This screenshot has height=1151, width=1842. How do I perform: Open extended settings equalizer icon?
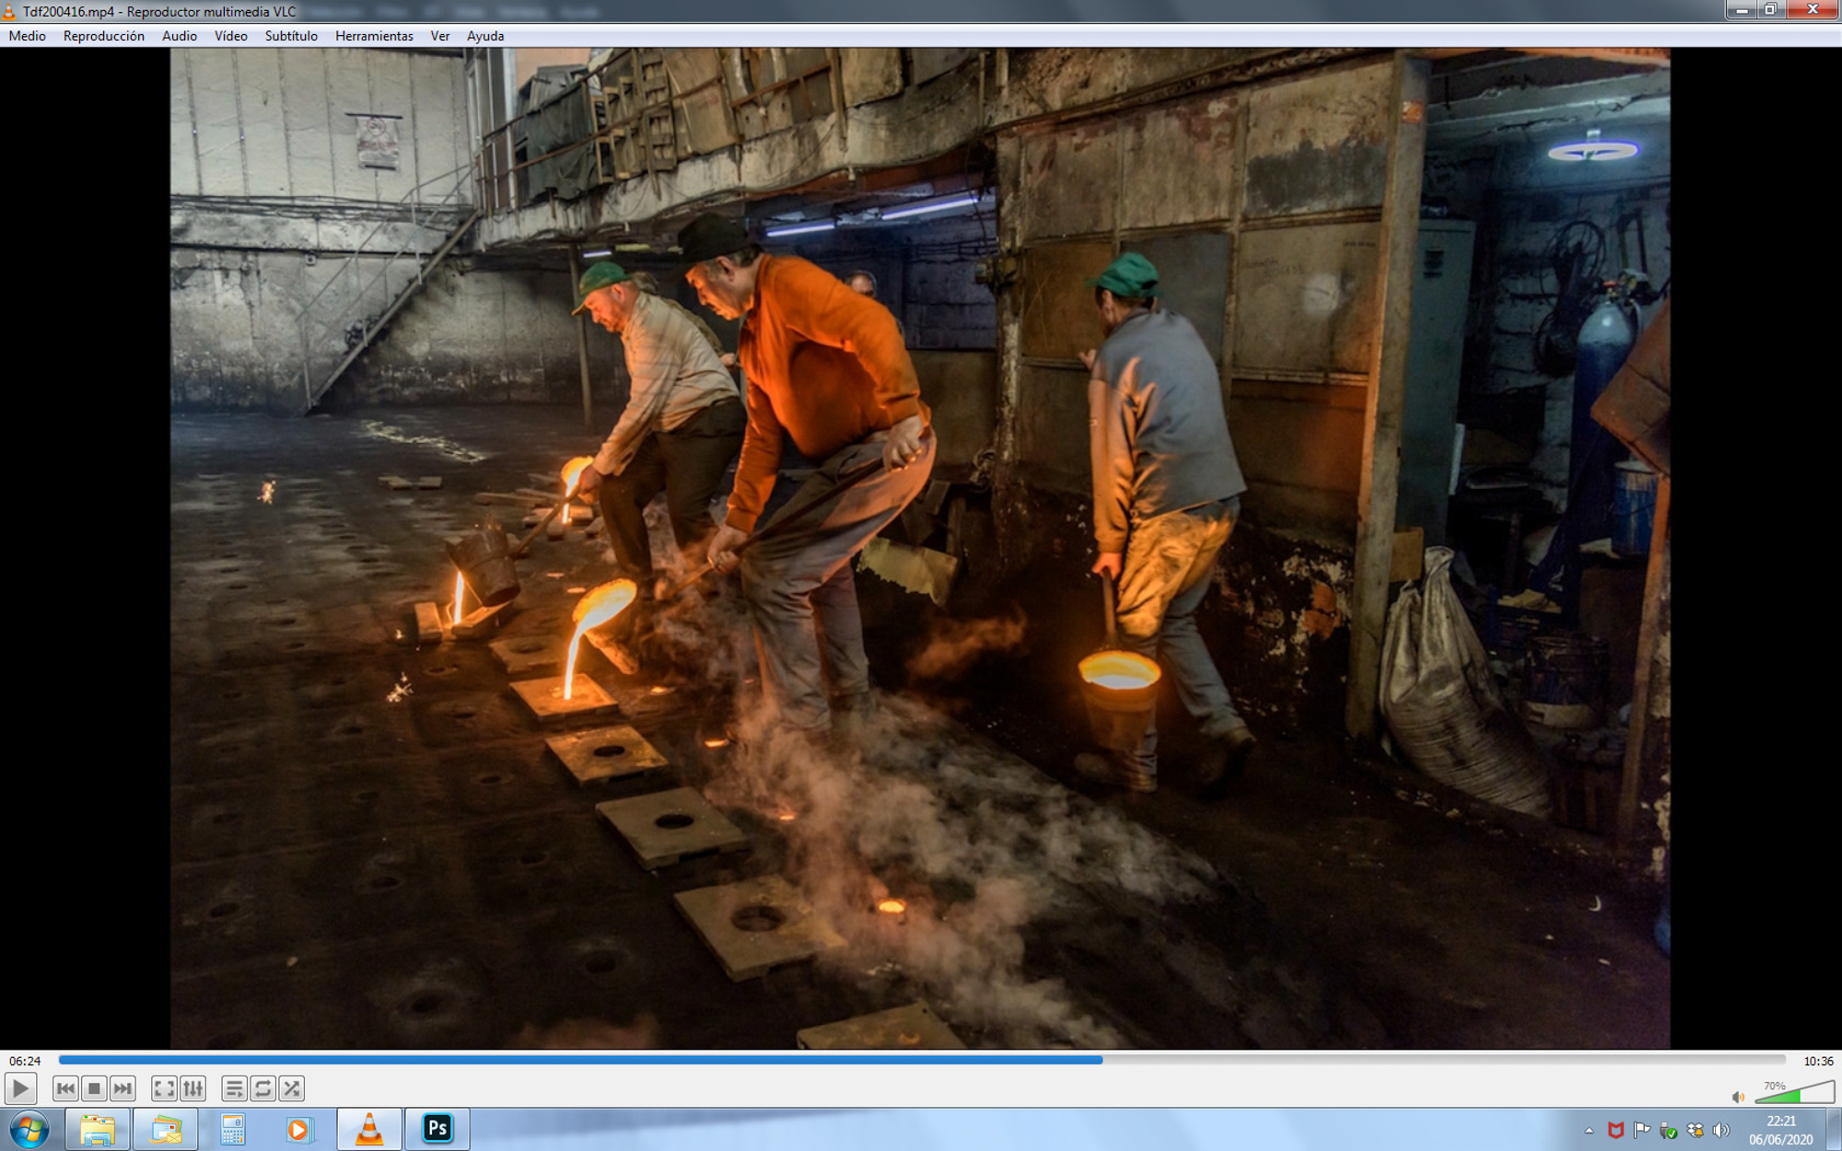192,1089
